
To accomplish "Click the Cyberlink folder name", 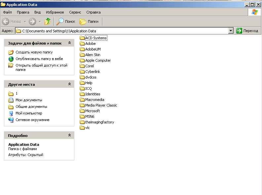I will click(93, 72).
